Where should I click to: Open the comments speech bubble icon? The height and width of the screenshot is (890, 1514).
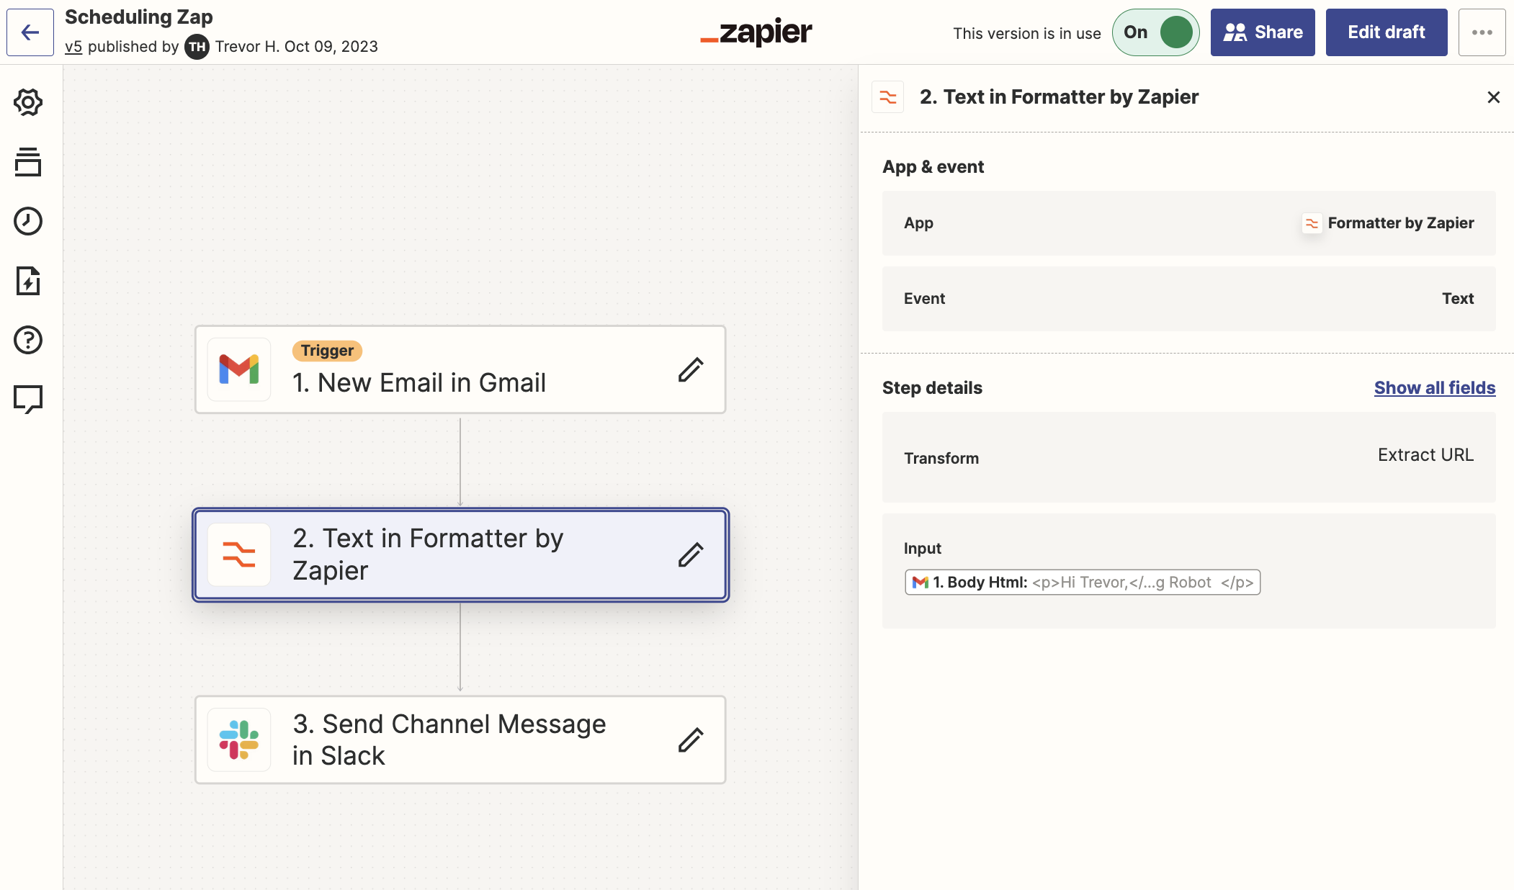coord(28,399)
